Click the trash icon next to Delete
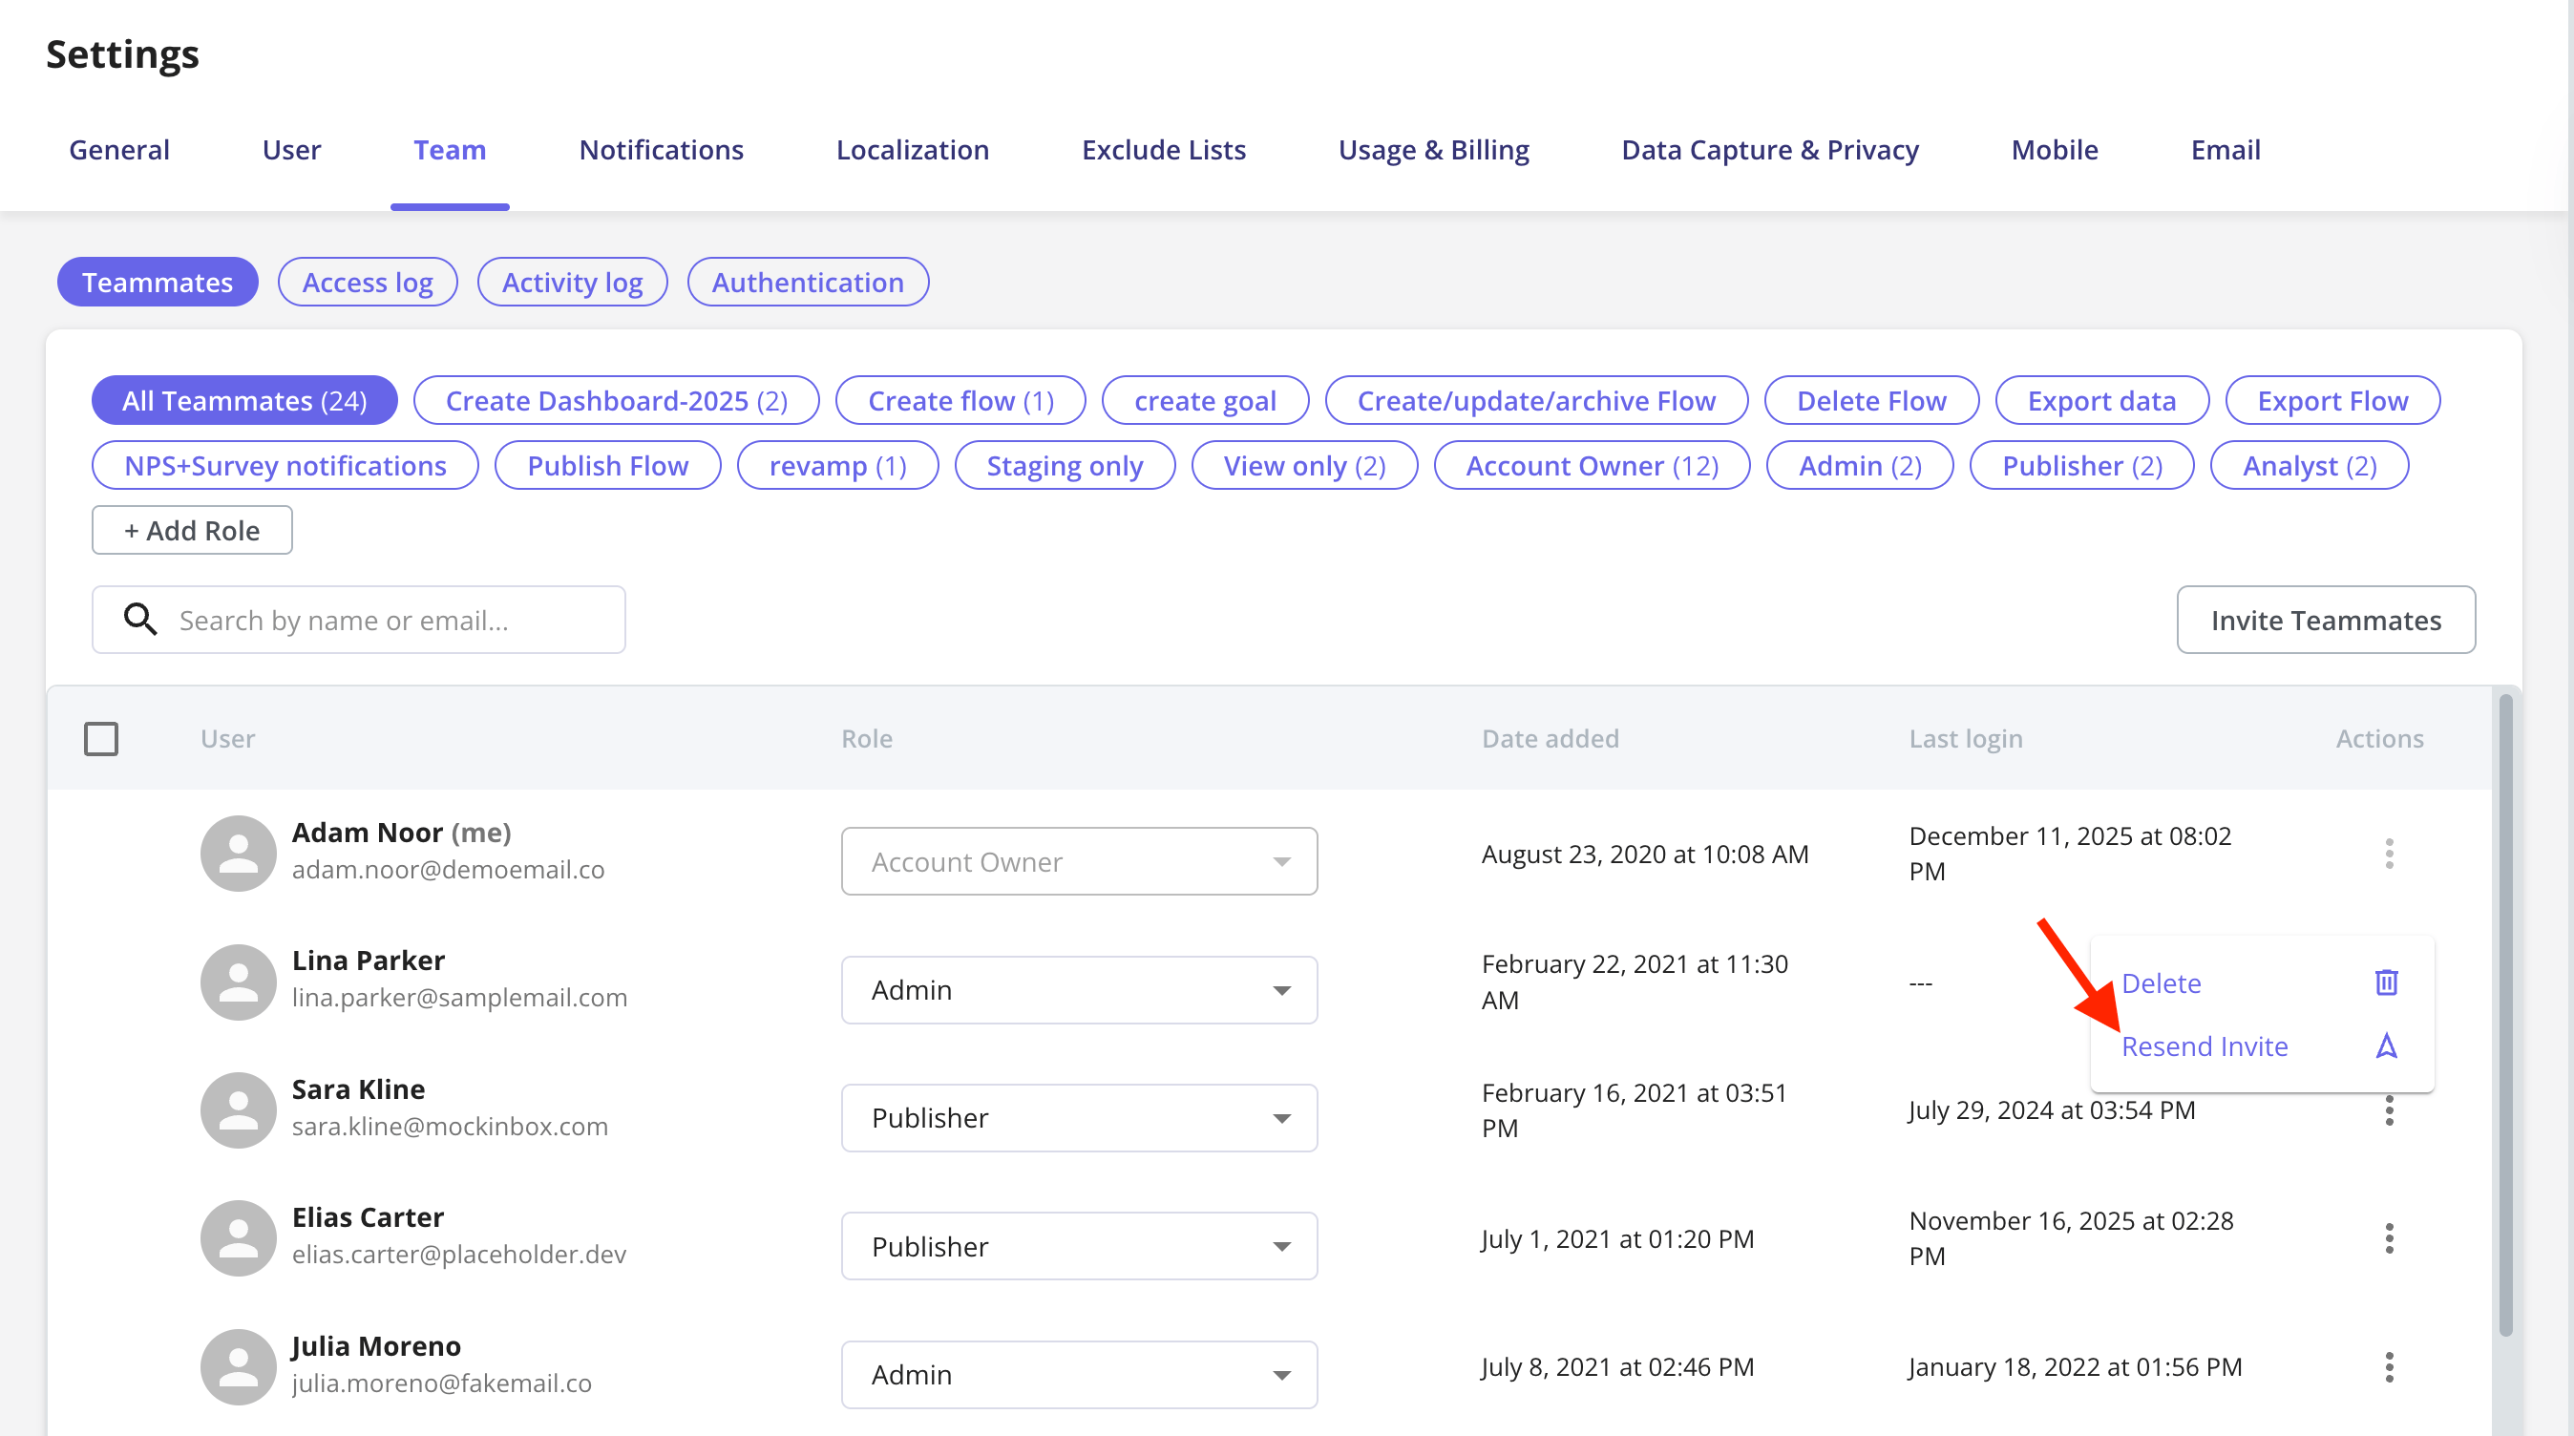Image resolution: width=2574 pixels, height=1436 pixels. coord(2386,982)
